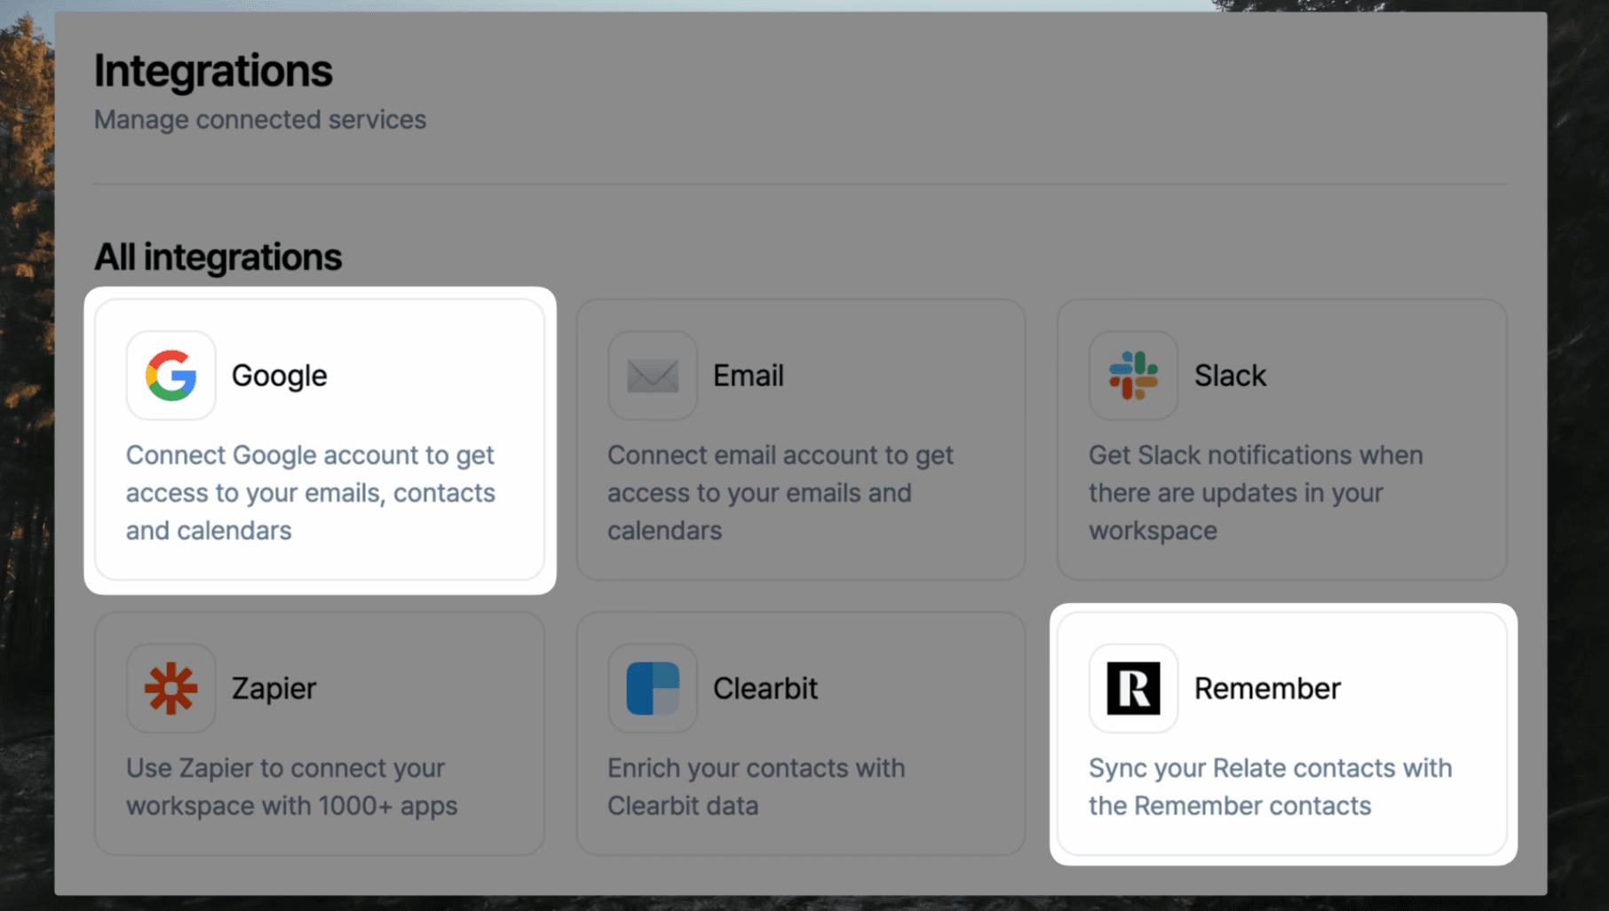This screenshot has width=1609, height=911.
Task: Choose the Remember integration title
Action: [1267, 688]
